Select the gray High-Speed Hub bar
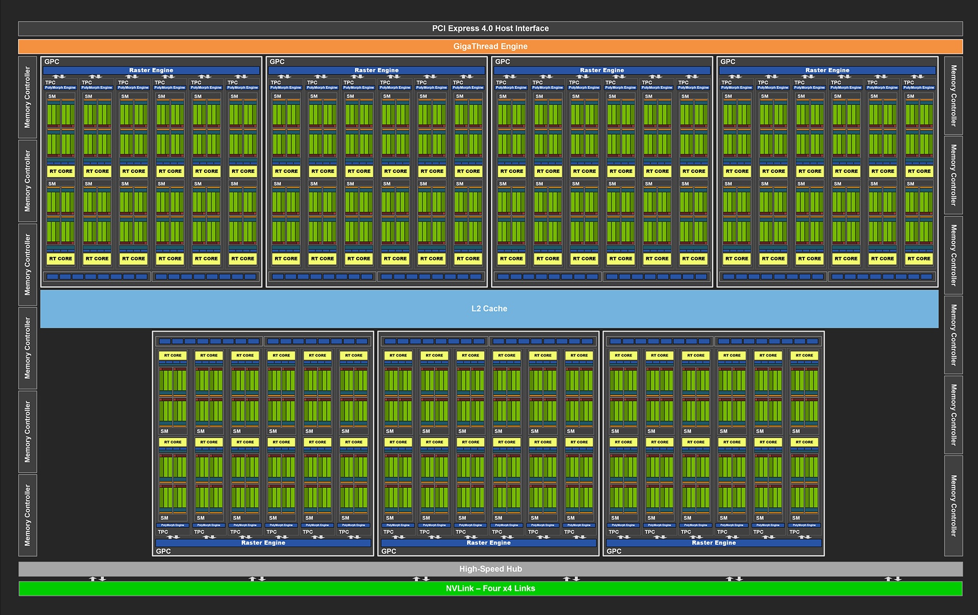Screen dimensions: 978x615 [490, 569]
